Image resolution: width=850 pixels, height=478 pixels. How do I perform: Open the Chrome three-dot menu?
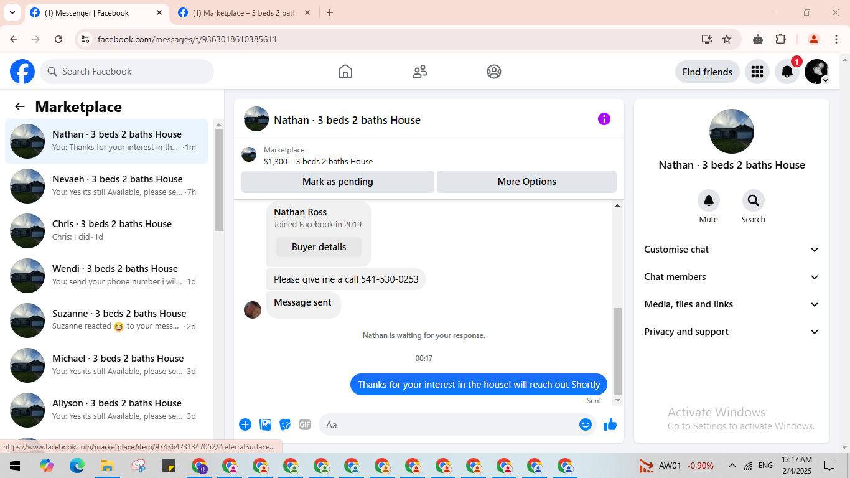tap(836, 39)
